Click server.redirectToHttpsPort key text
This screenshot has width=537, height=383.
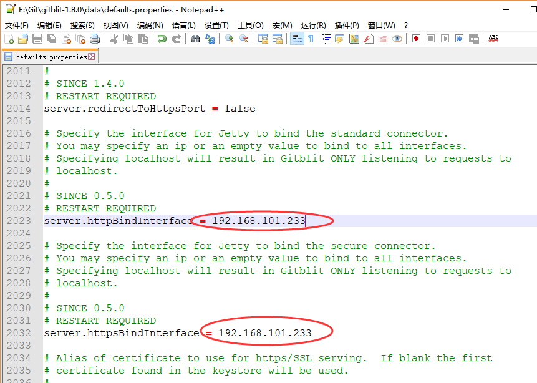tap(125, 109)
